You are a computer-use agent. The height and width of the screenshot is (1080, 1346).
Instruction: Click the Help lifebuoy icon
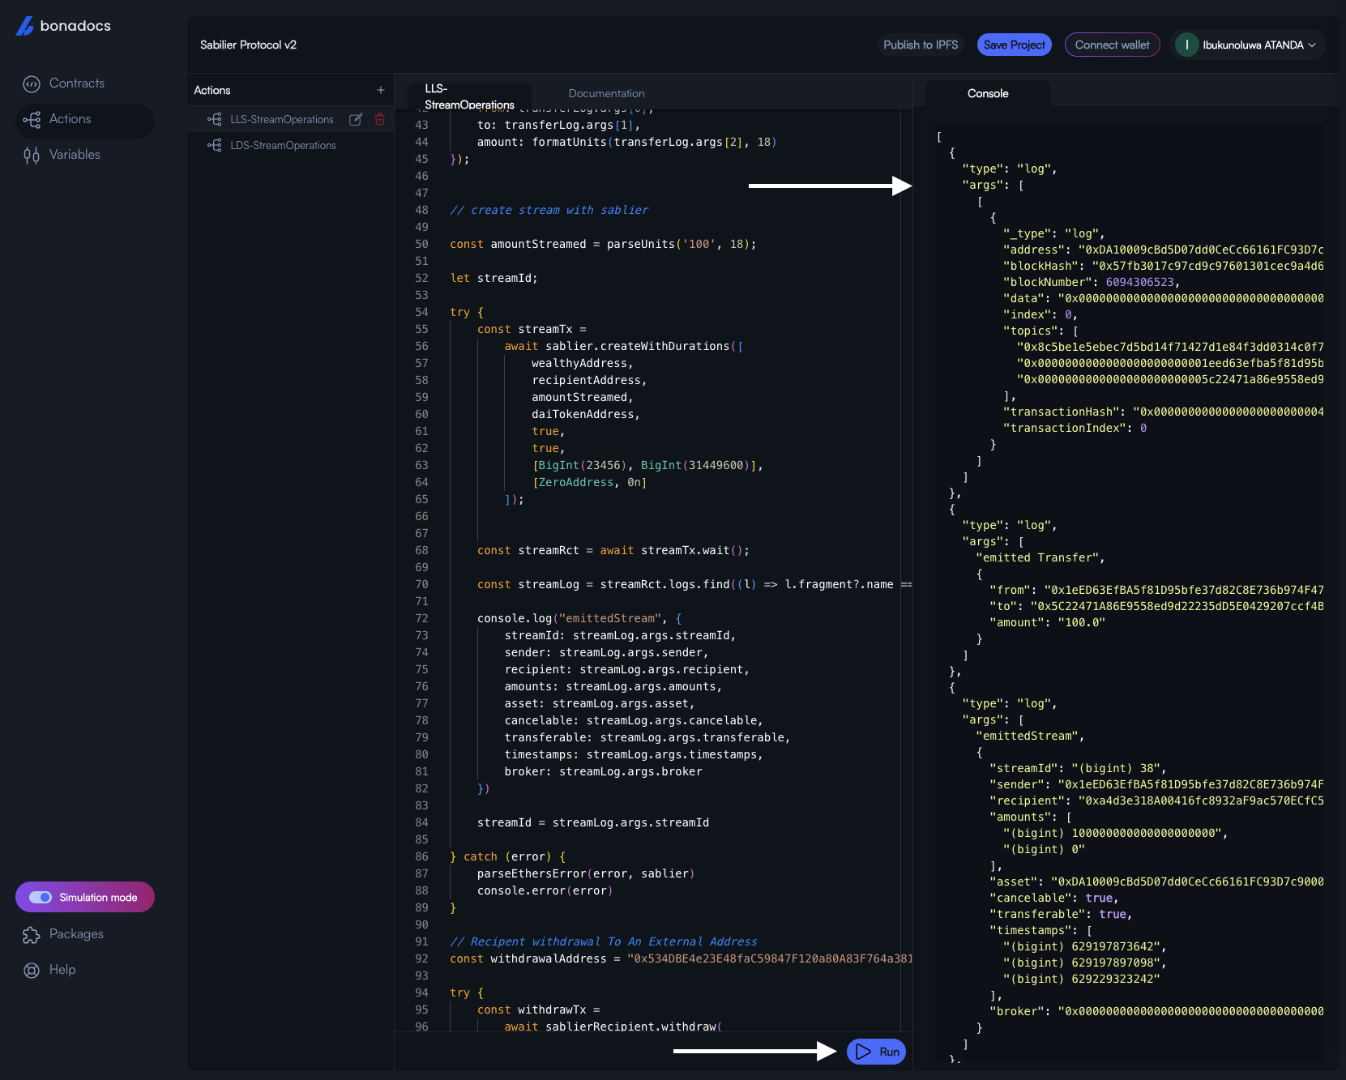(32, 971)
